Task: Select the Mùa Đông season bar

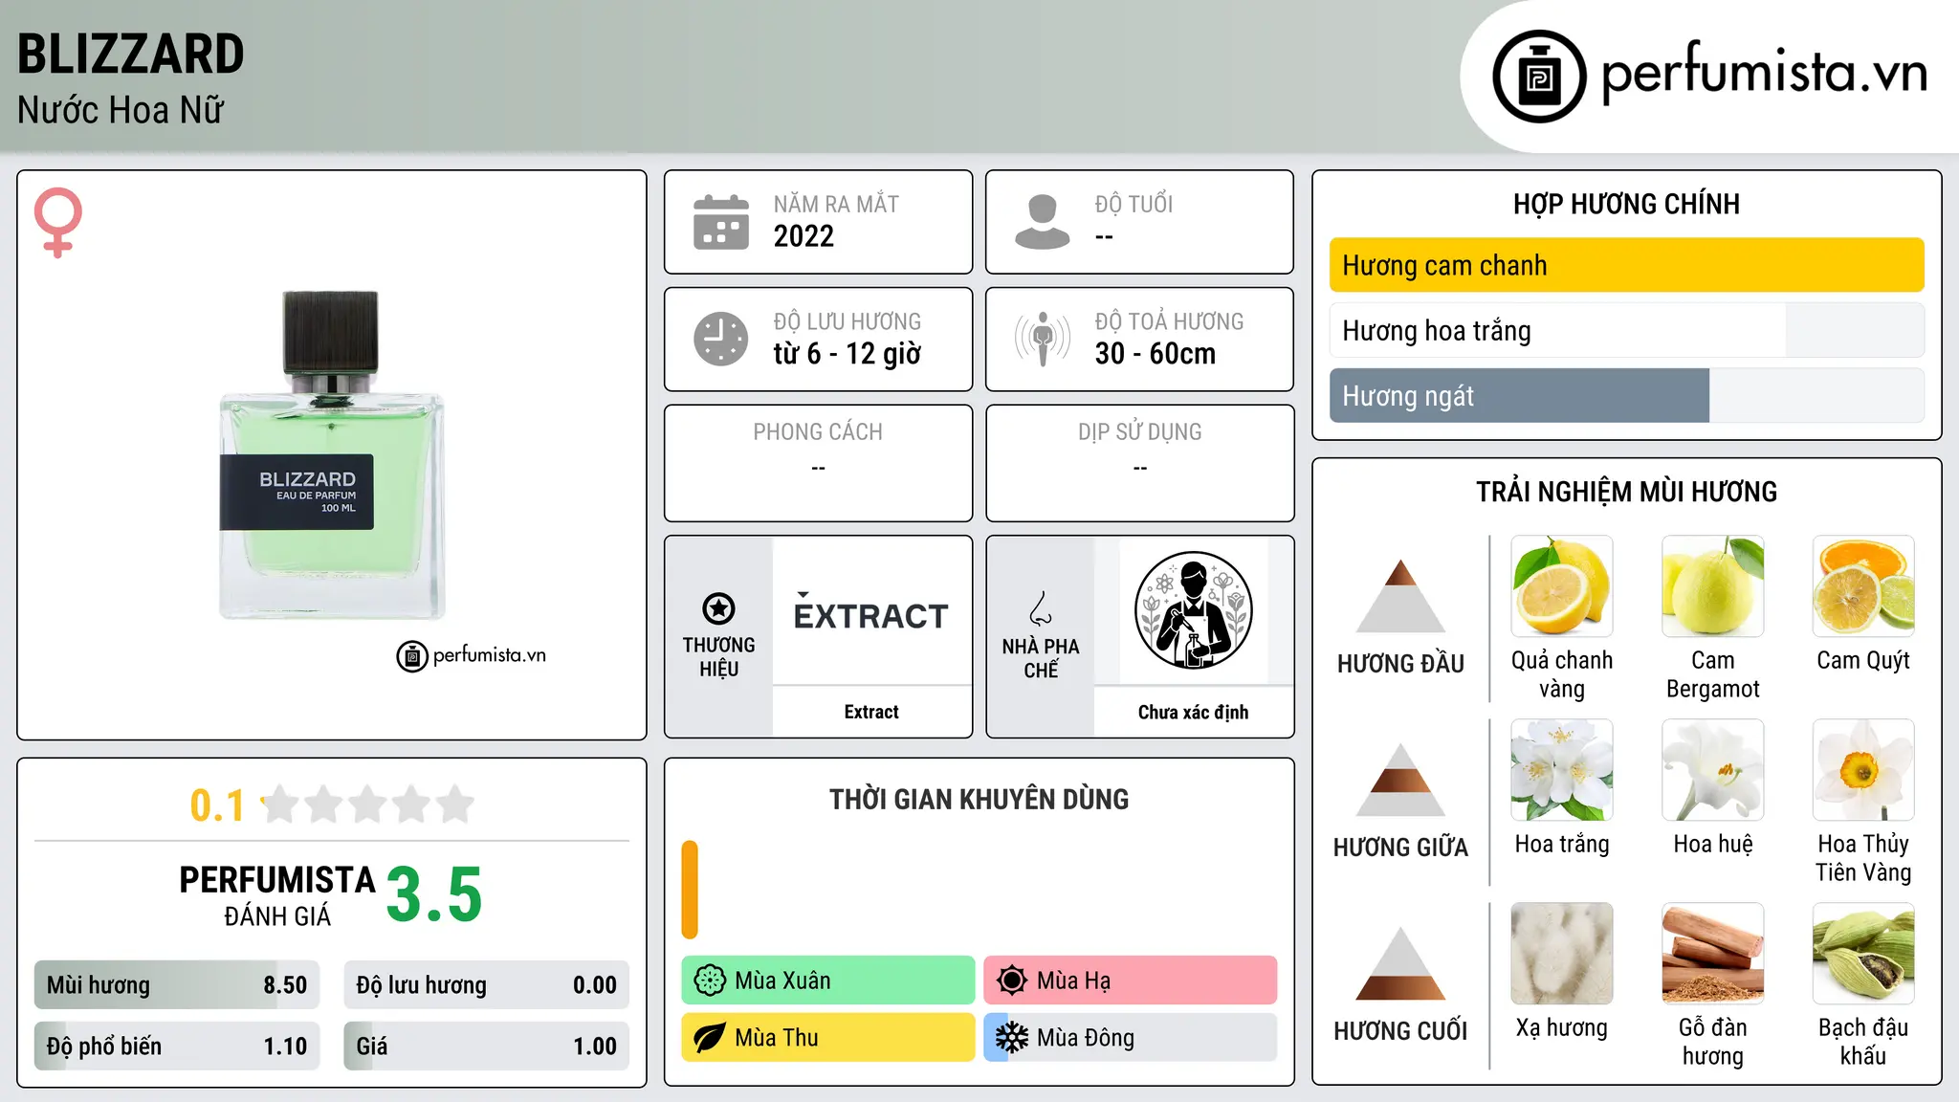Action: click(1131, 1038)
